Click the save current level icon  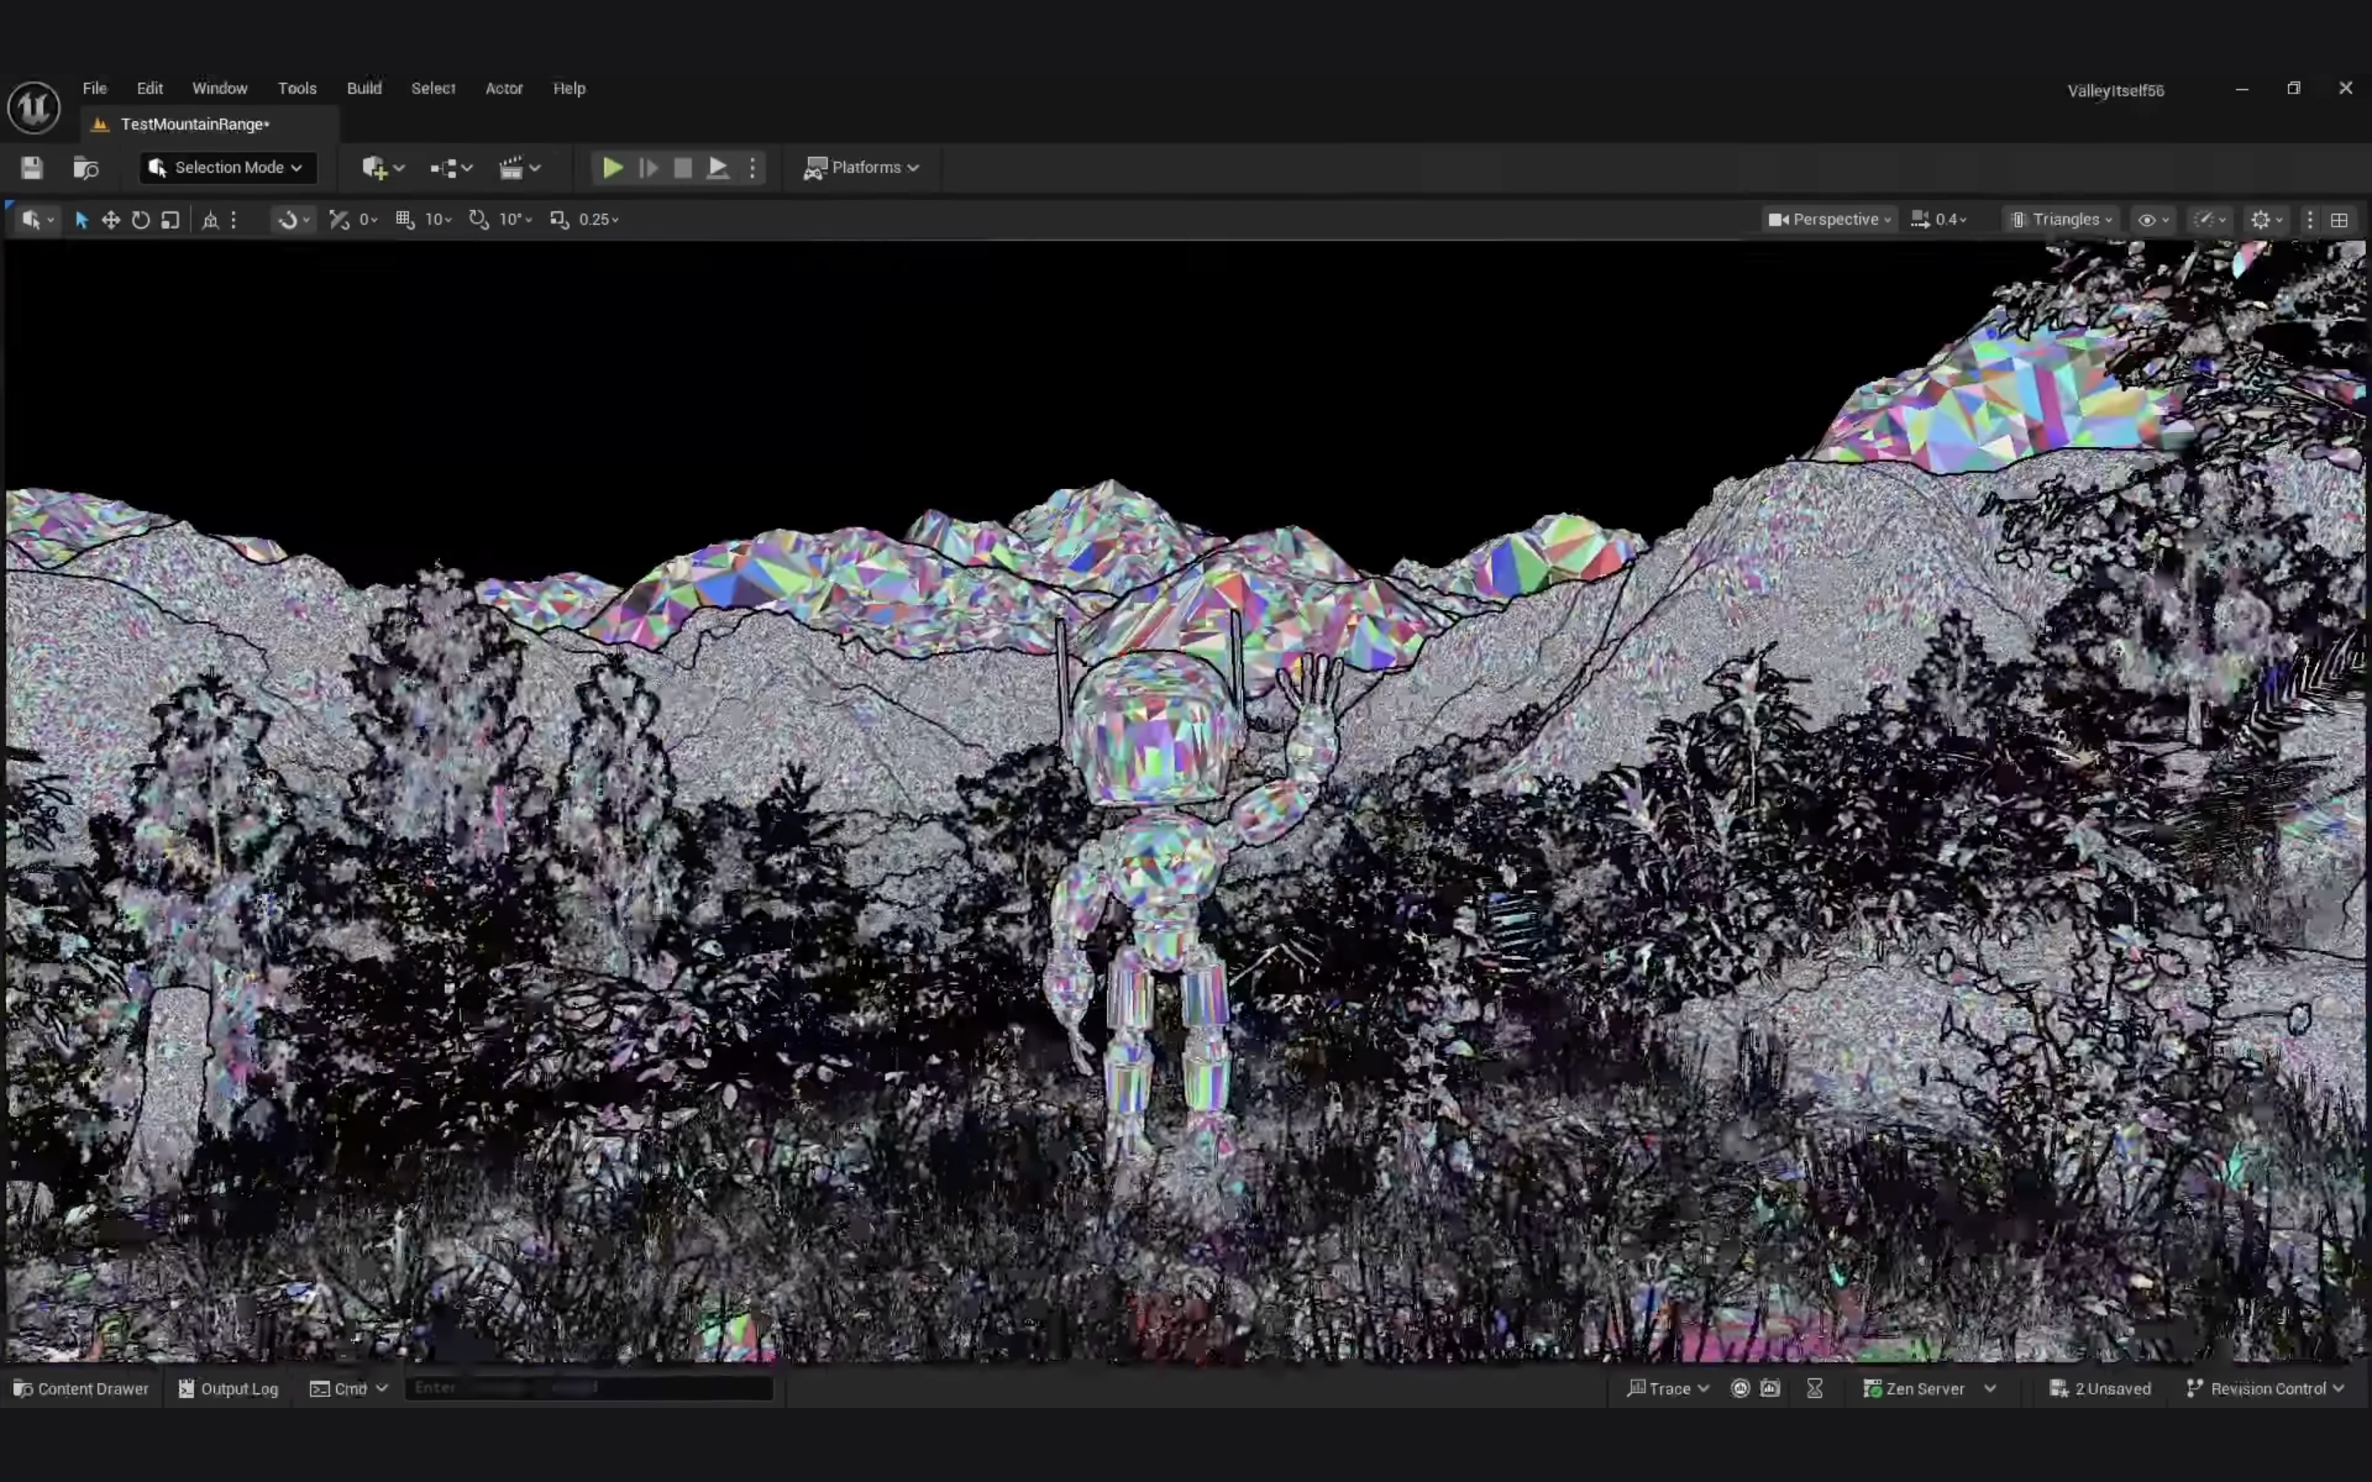point(31,168)
